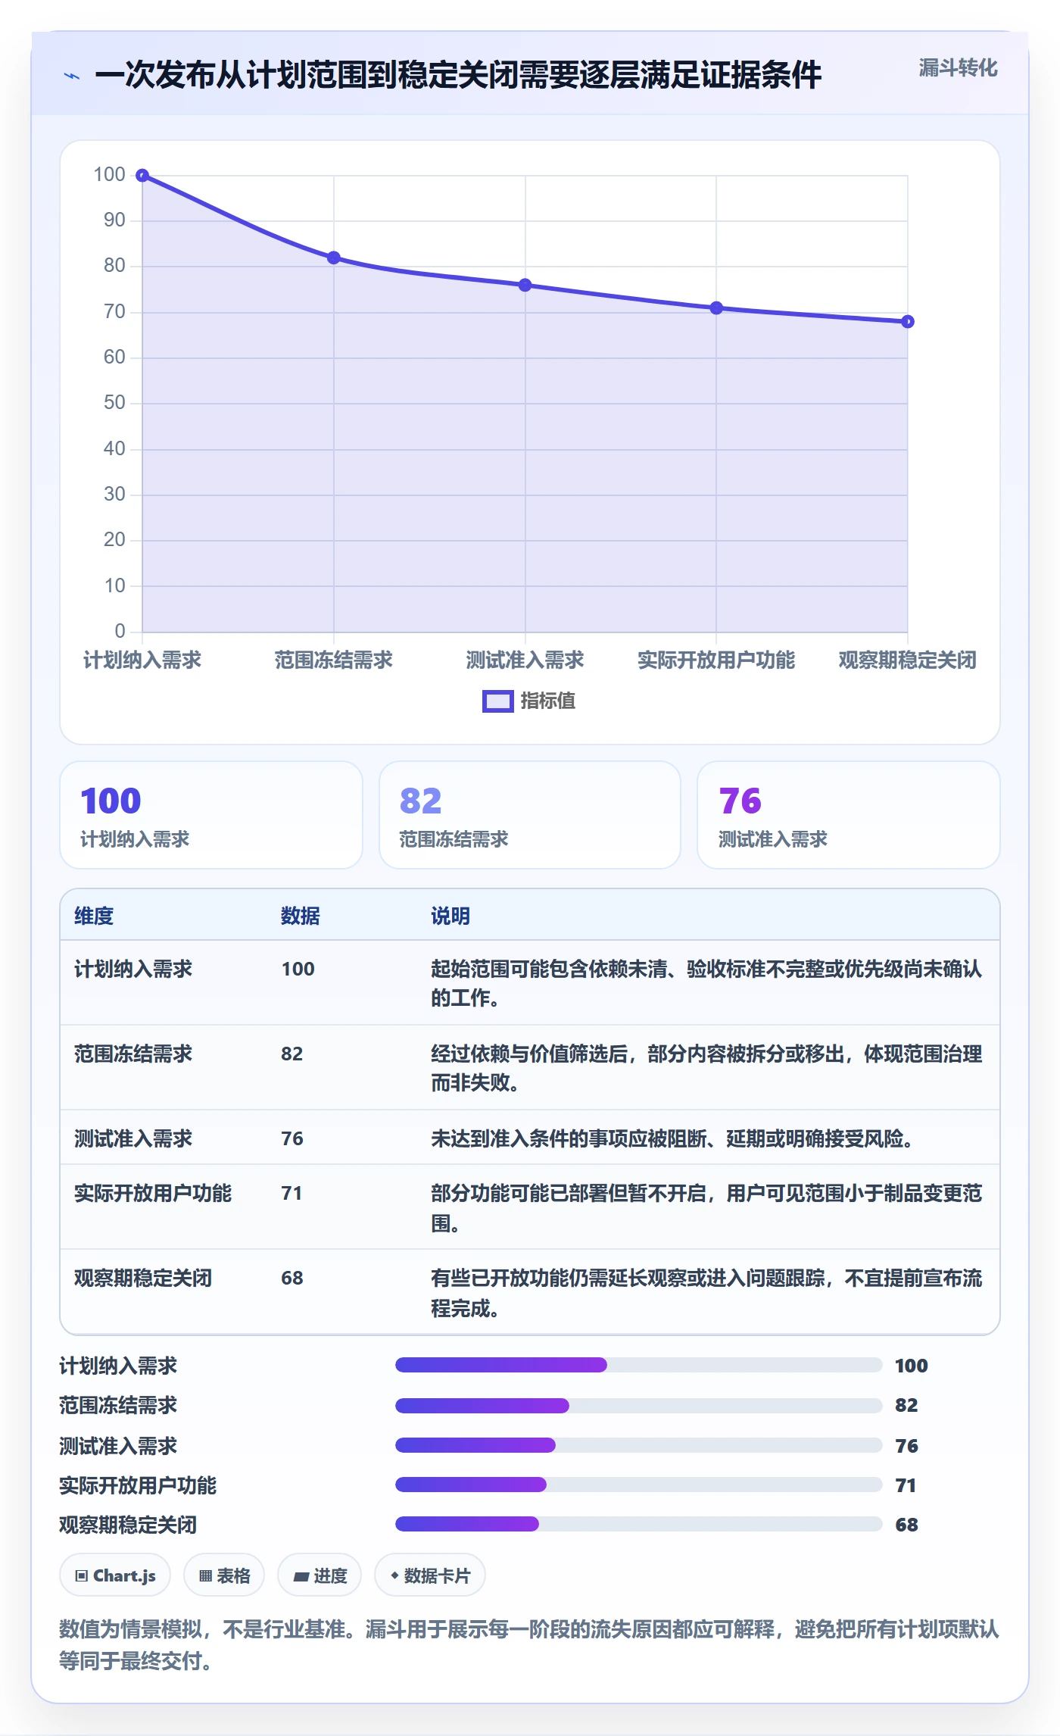Click the 进度 chip
This screenshot has height=1736, width=1060.
[x=320, y=1575]
